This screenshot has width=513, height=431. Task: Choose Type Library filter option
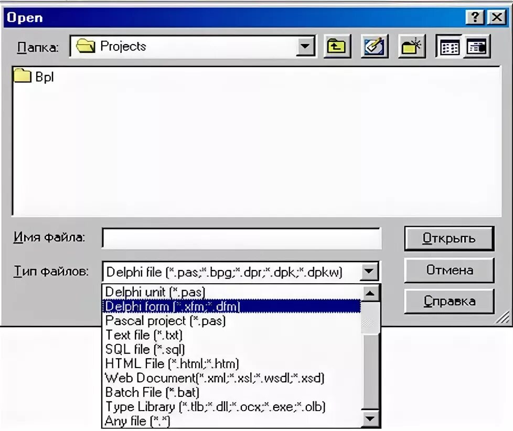[232, 407]
